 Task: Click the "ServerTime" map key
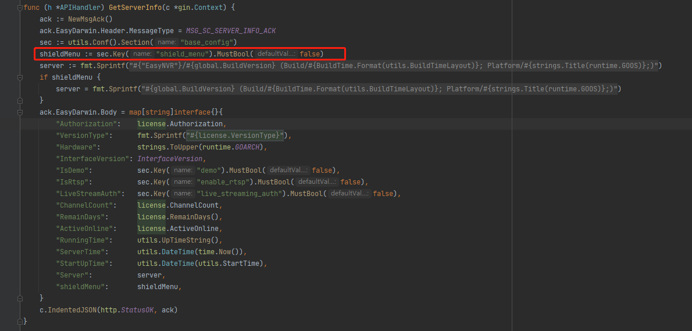[x=81, y=251]
